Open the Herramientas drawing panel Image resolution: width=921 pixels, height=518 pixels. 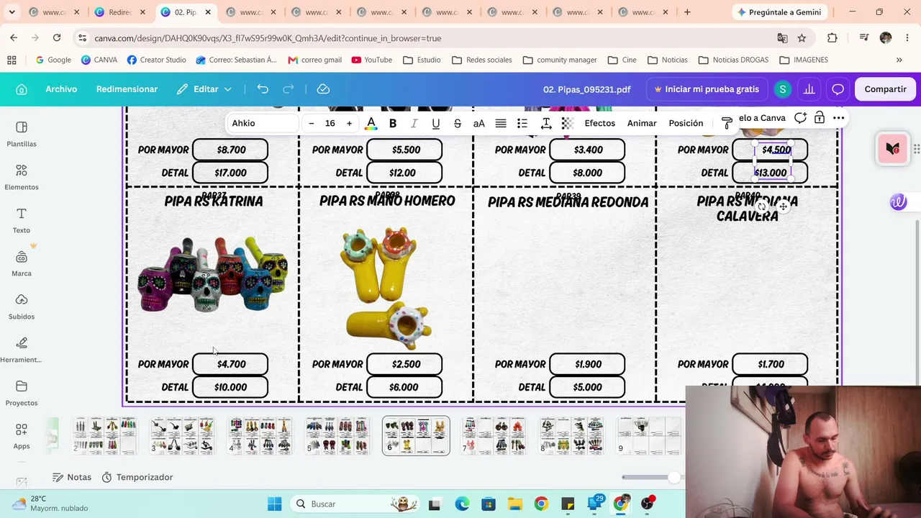[x=22, y=350]
